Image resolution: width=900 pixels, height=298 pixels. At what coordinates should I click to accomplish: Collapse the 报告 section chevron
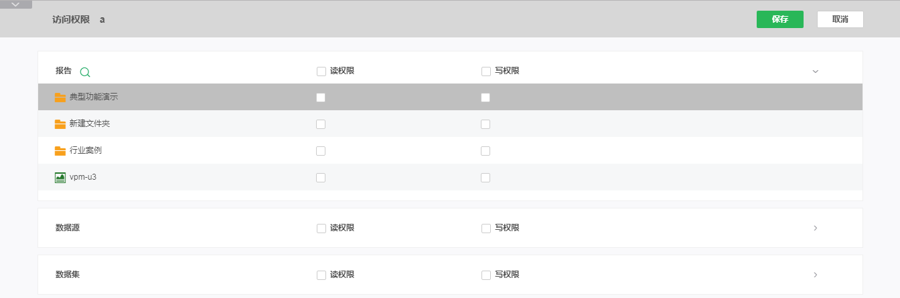(x=815, y=71)
